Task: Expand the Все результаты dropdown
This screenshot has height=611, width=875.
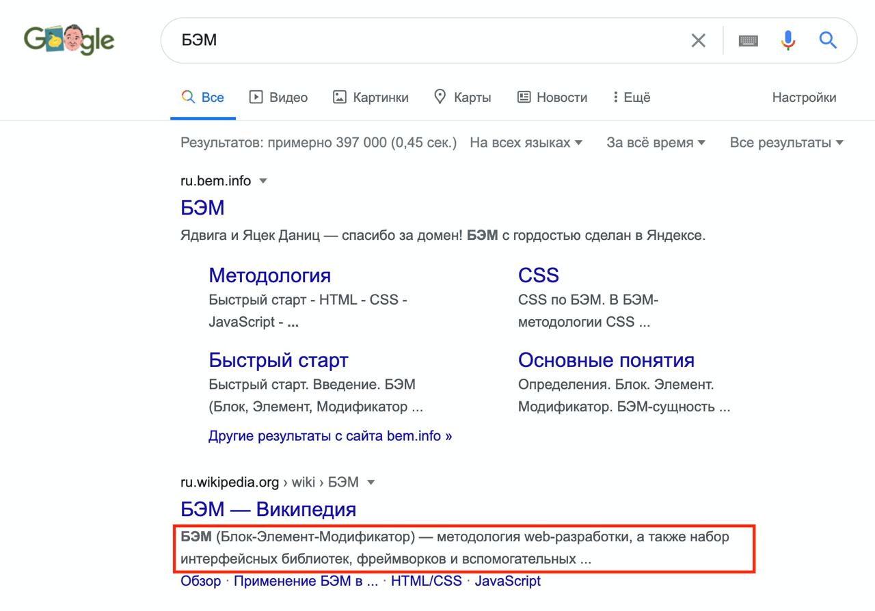Action: pos(786,143)
